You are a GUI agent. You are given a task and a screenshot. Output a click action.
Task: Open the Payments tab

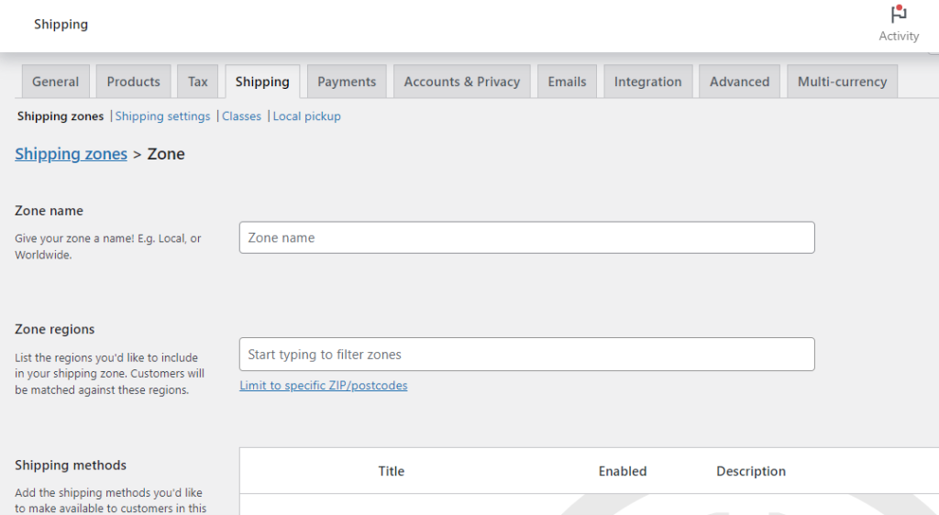pyautogui.click(x=347, y=82)
